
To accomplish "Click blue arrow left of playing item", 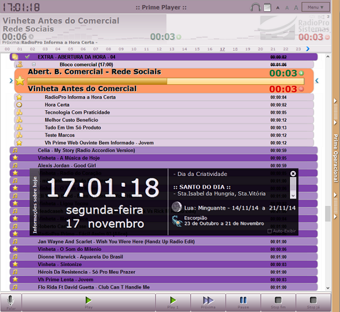I will [x=12, y=81].
